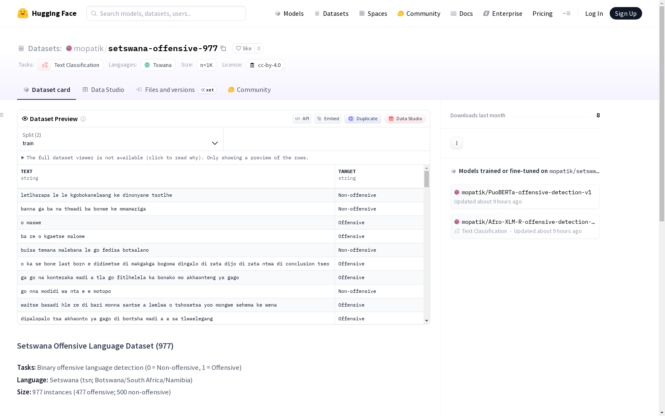Open Data Studio from preview header

tap(405, 119)
